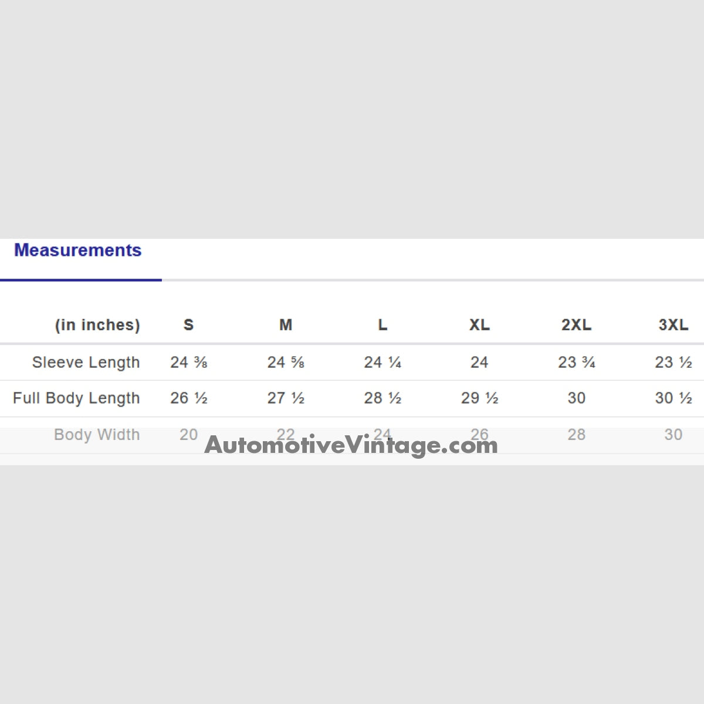
Task: Click the 24 ⅜ sleeve length value
Action: (x=189, y=363)
